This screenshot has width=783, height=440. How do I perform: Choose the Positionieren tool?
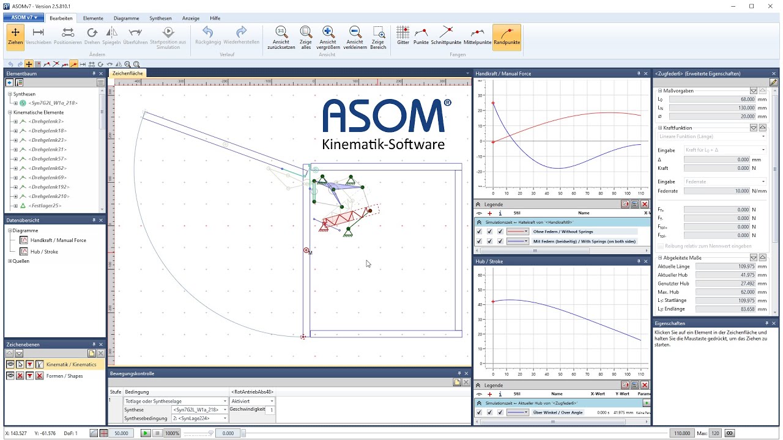67,36
